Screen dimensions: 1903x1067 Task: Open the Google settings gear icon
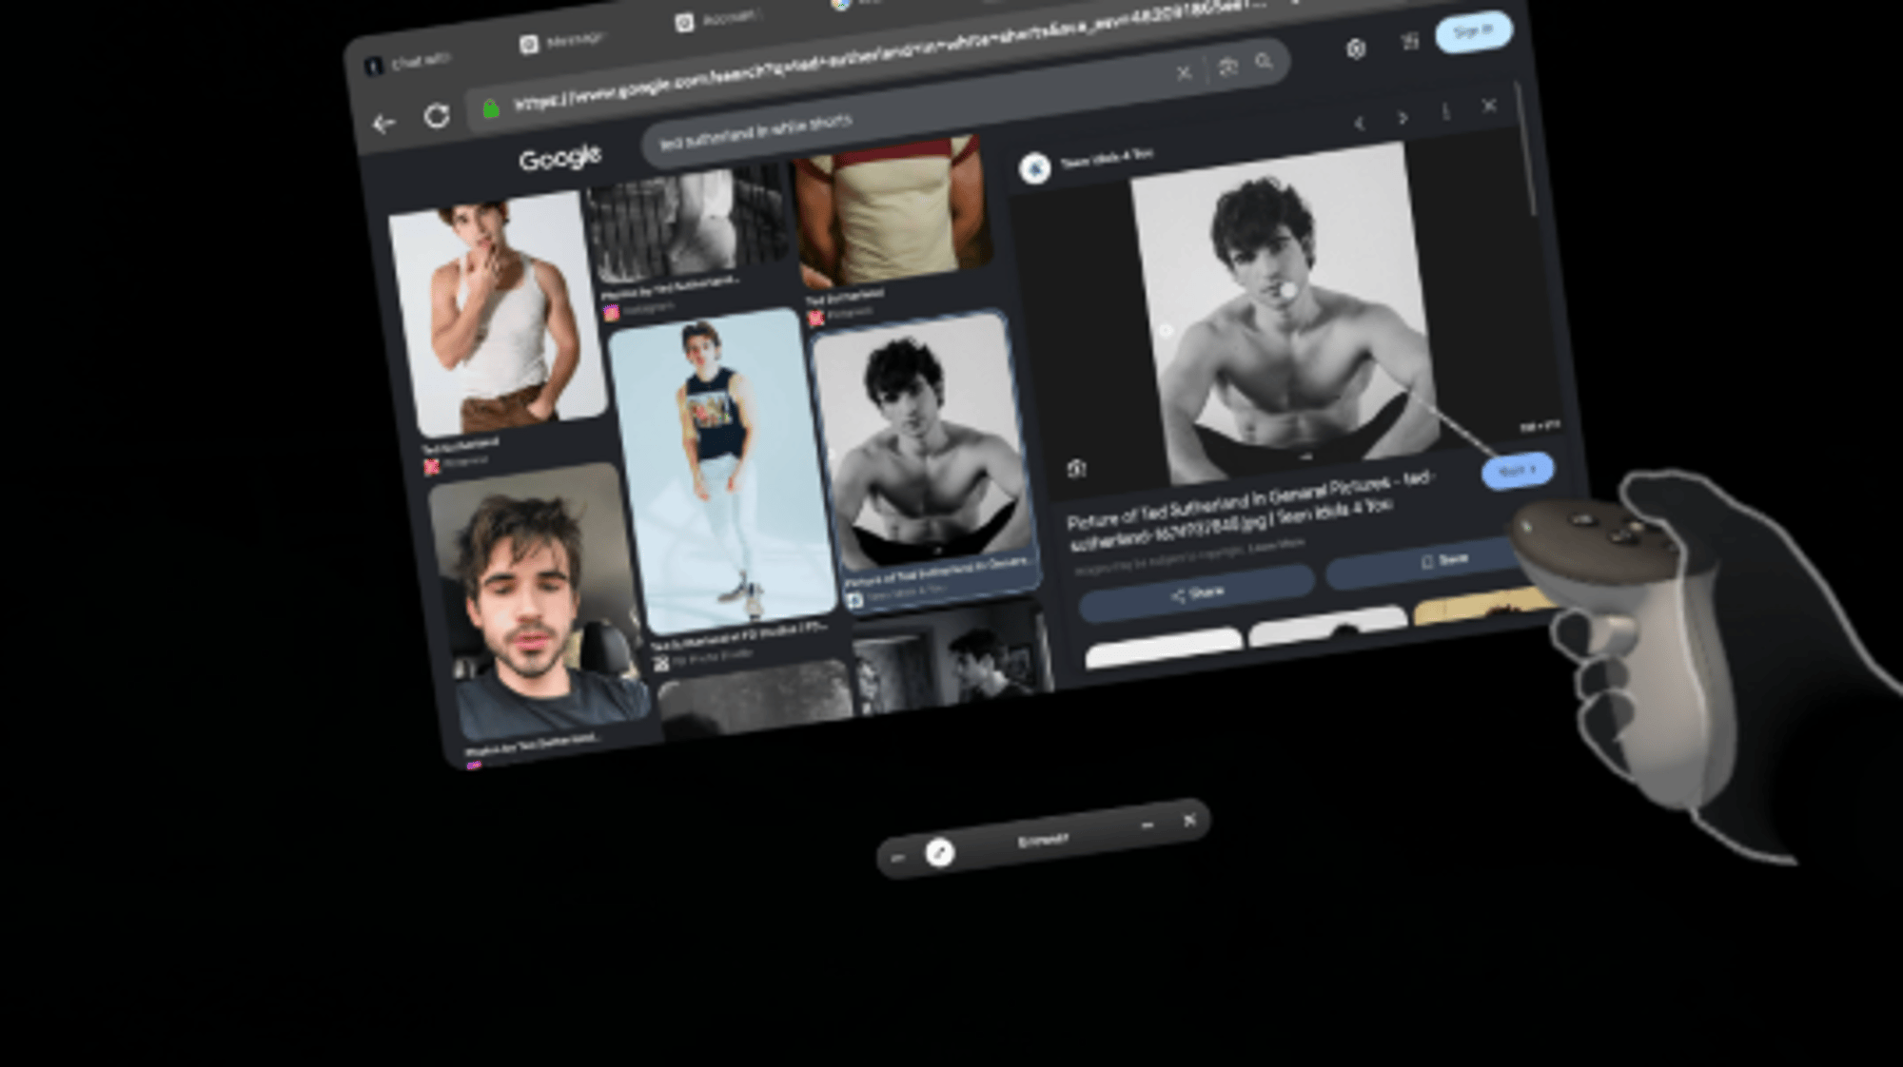coord(1356,49)
